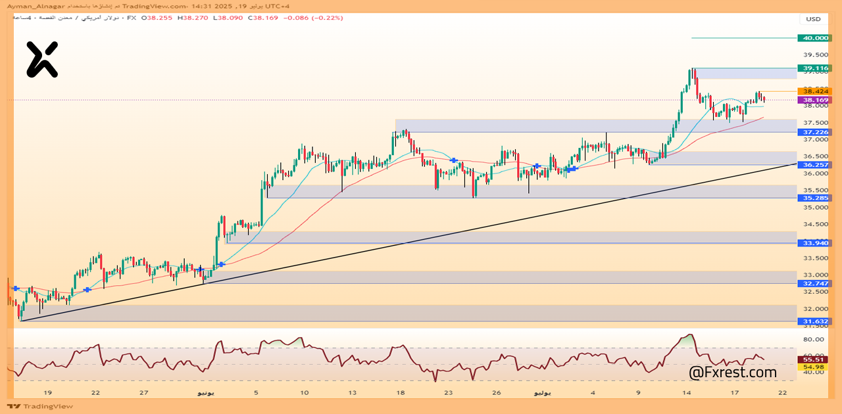Viewport: 842px width, 414px height.
Task: Select the orange 38.424 price label
Action: click(x=814, y=91)
